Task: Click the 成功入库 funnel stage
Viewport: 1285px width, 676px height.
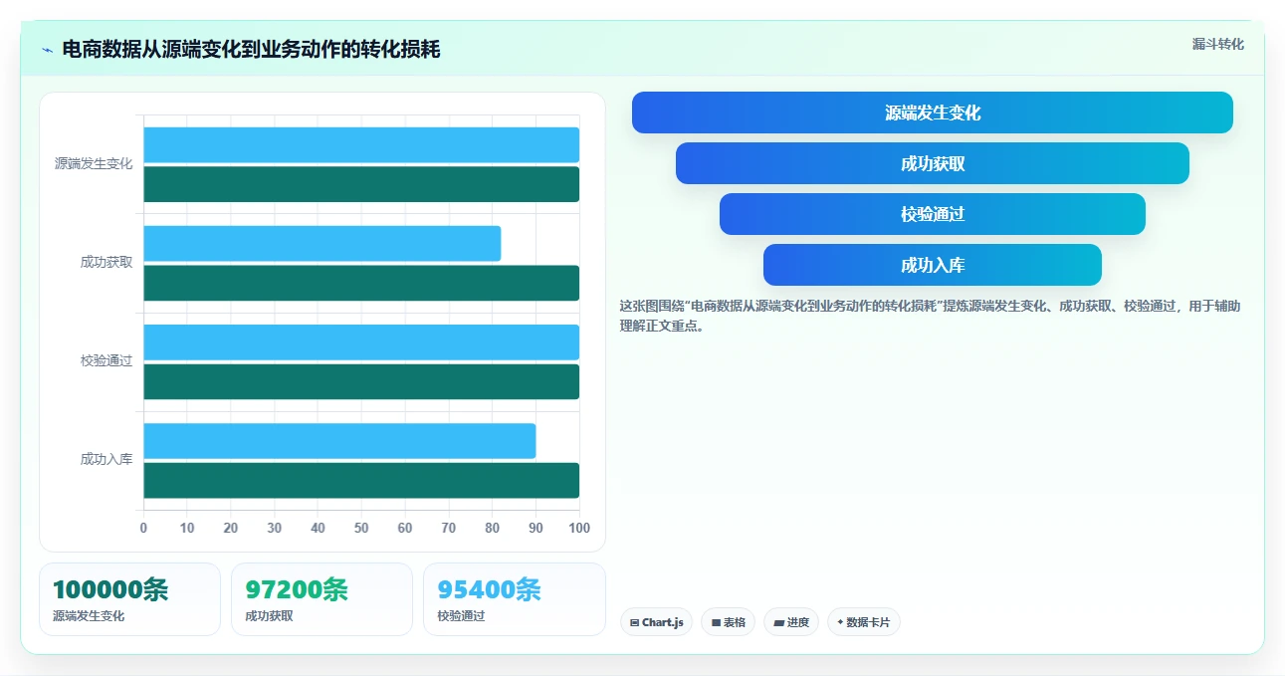Action: pyautogui.click(x=933, y=265)
